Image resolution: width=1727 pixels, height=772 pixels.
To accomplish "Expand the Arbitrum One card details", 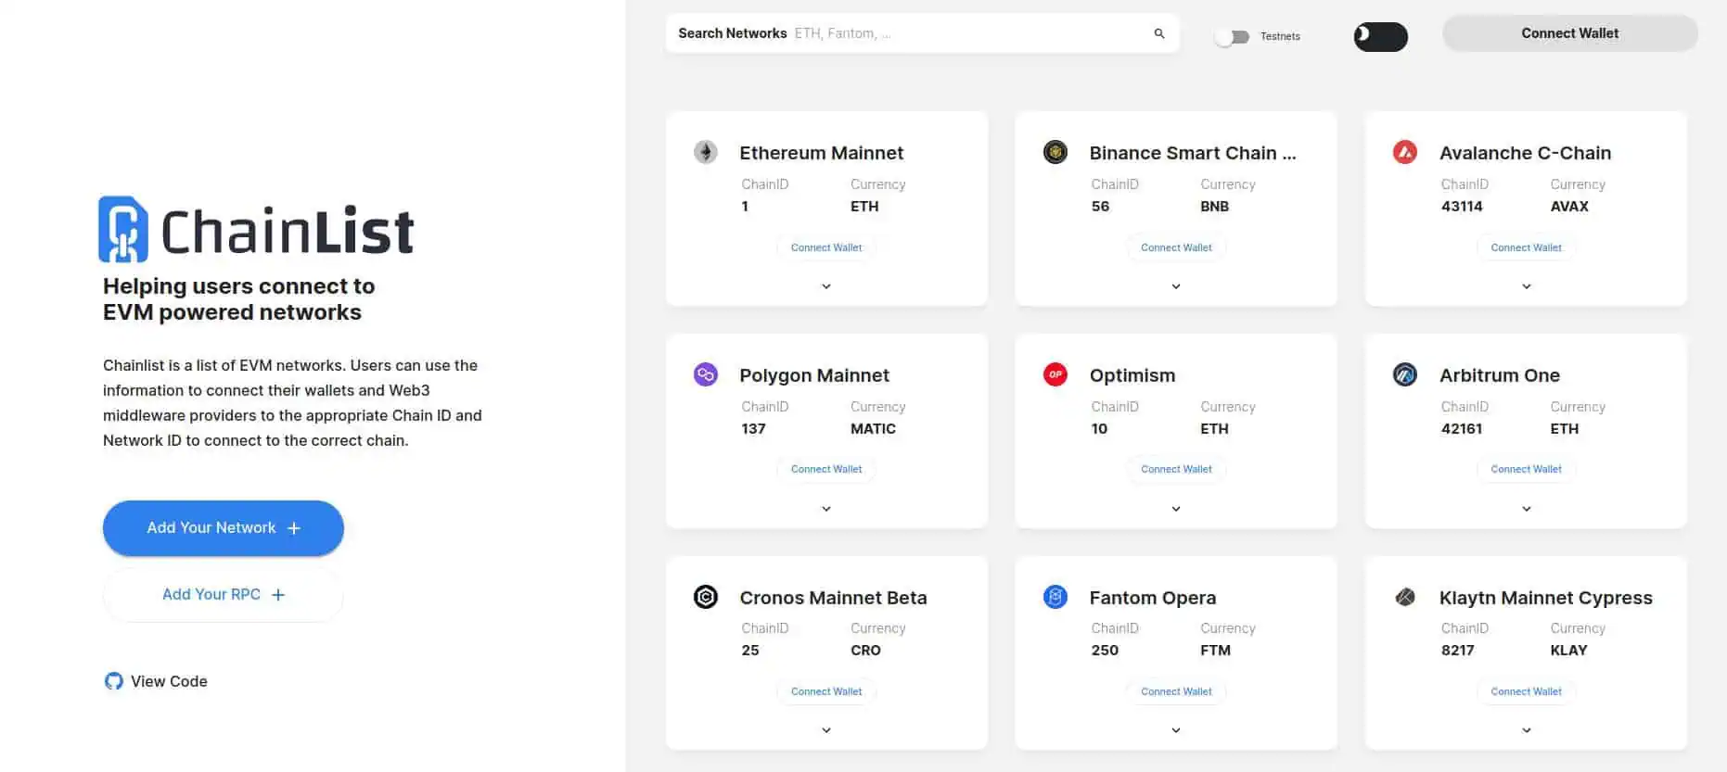I will pos(1527,509).
